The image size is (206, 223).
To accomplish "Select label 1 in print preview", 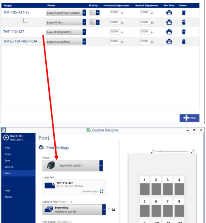I will pyautogui.click(x=145, y=186).
